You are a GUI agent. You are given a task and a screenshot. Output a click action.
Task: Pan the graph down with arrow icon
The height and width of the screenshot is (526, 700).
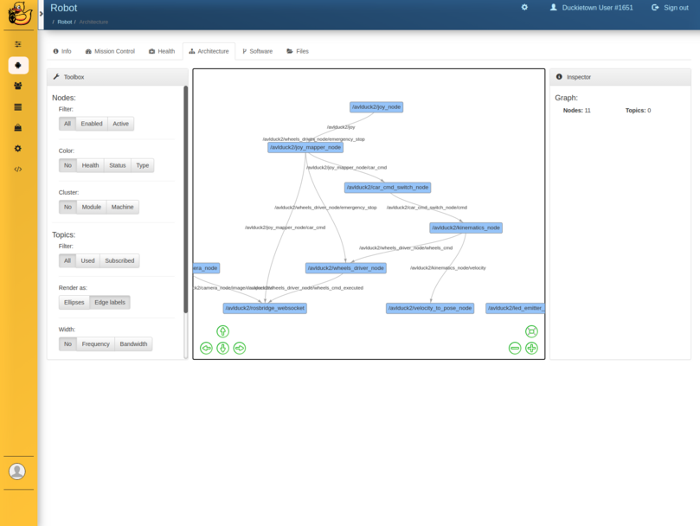pyautogui.click(x=222, y=348)
